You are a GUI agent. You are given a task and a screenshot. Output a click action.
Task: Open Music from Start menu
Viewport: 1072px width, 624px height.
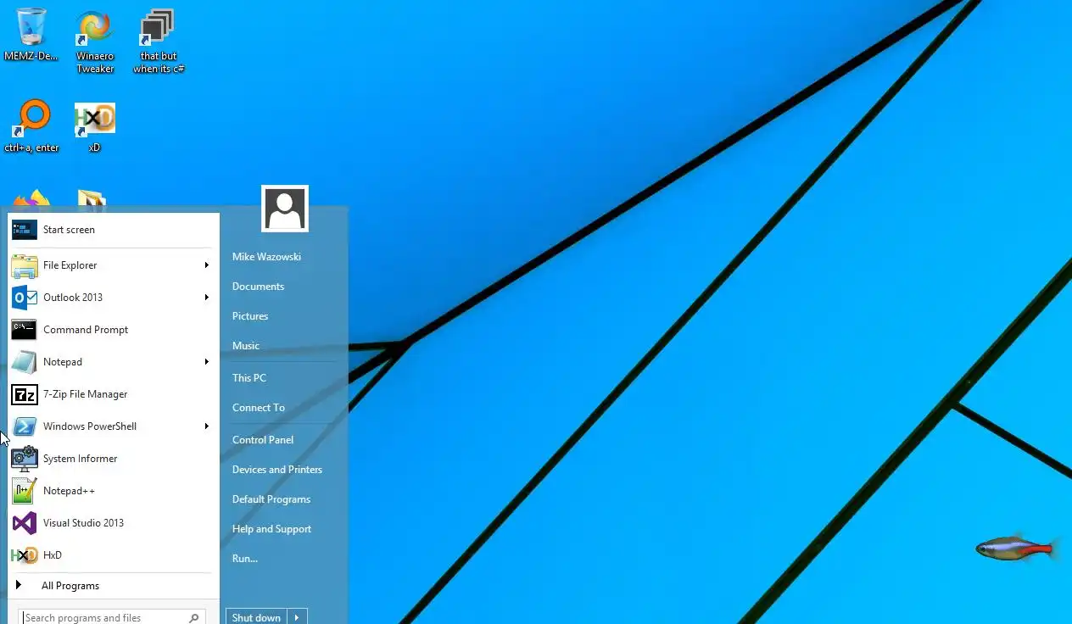click(x=246, y=346)
